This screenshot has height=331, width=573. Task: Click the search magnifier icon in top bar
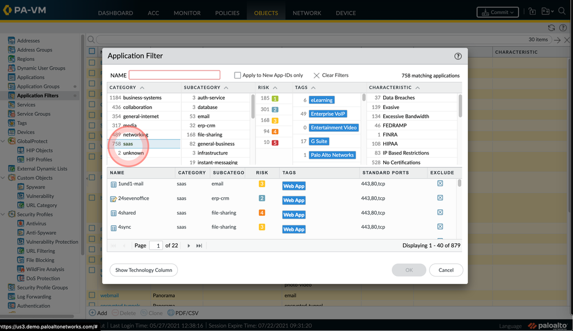(562, 11)
